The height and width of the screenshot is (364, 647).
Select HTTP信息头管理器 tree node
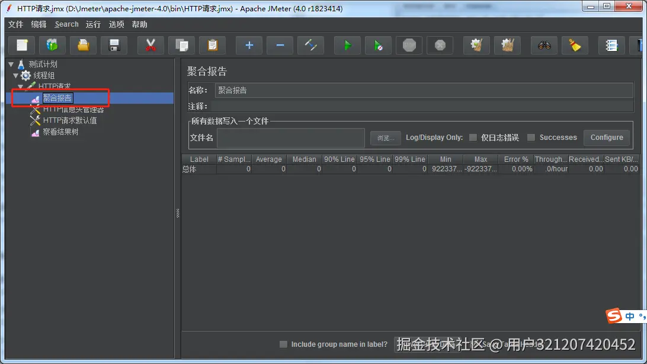pos(73,109)
